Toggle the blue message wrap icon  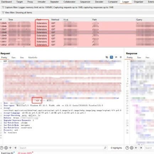(111, 57)
